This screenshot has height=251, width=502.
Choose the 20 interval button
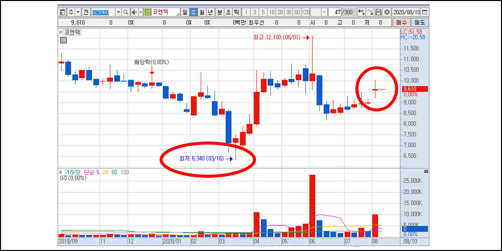click(280, 12)
